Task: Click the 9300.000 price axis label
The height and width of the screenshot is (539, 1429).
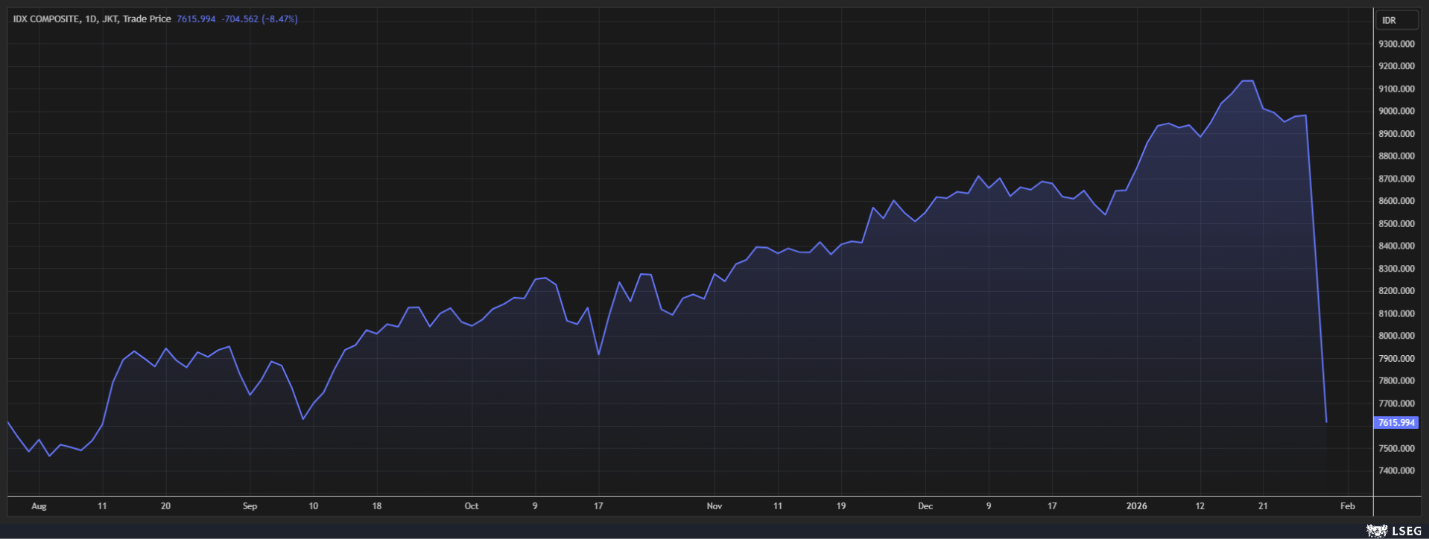Action: [1395, 44]
